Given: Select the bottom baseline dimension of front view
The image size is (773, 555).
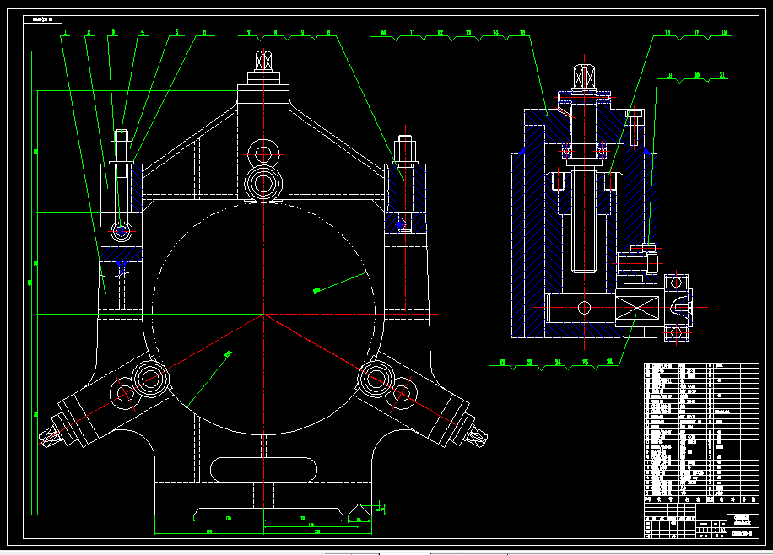Looking at the screenshot, I should [x=207, y=531].
